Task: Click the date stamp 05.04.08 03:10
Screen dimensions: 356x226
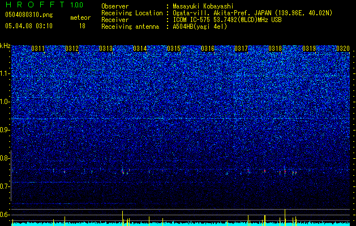Action: (x=29, y=26)
